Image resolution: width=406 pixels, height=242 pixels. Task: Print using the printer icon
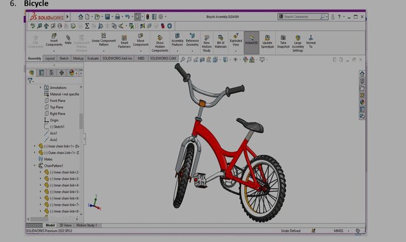click(117, 17)
